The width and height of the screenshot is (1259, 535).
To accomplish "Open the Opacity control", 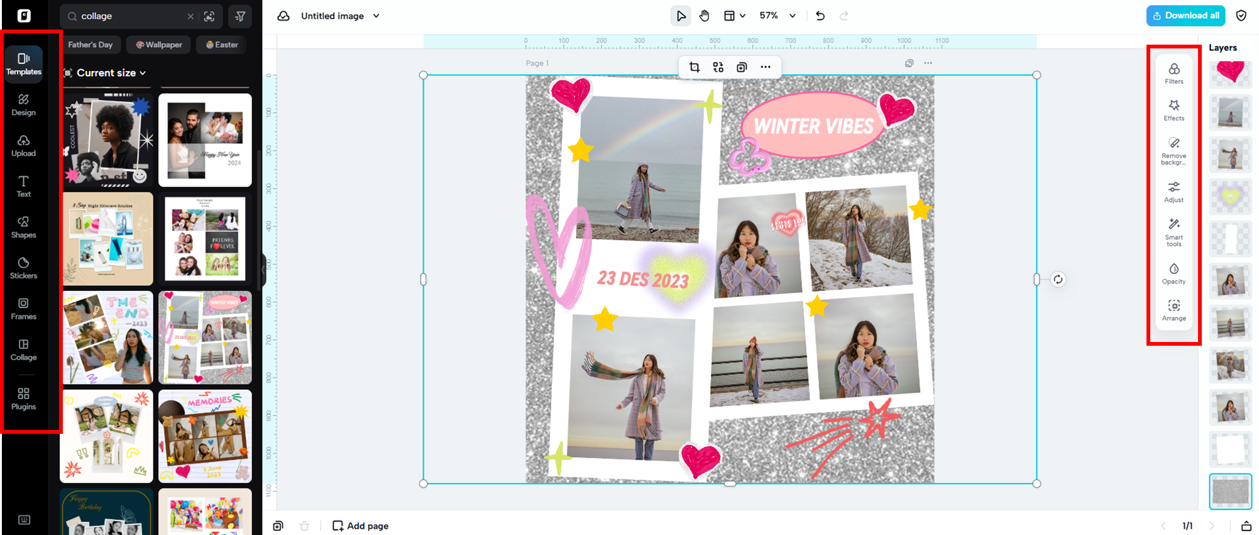I will [x=1173, y=273].
